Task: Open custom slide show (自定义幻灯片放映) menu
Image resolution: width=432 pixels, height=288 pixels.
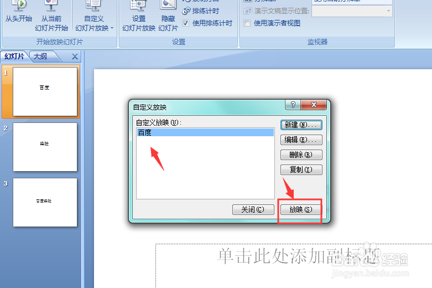Action: click(94, 16)
